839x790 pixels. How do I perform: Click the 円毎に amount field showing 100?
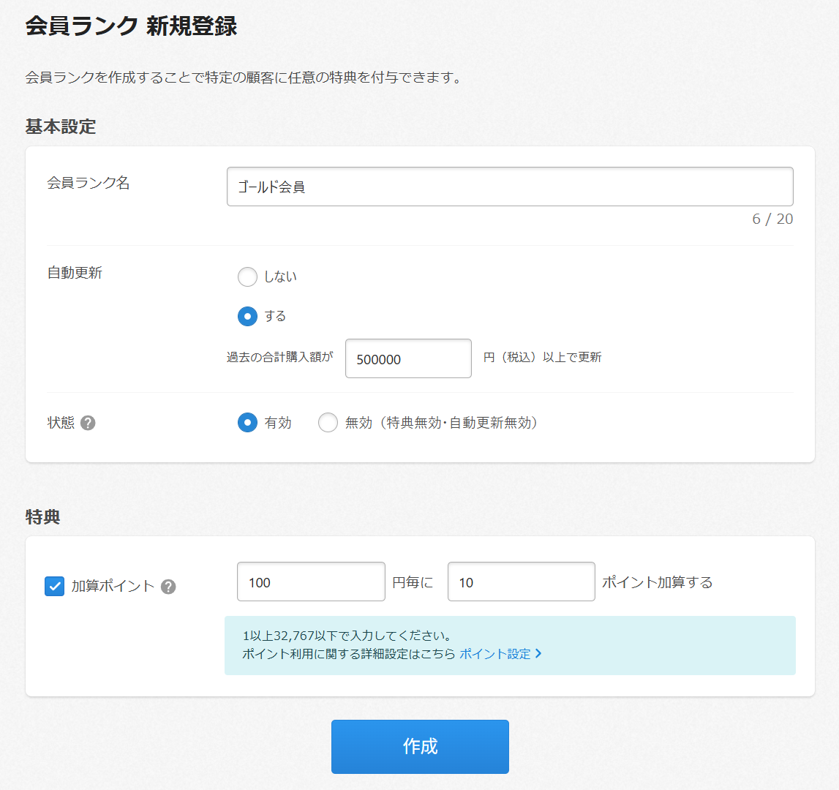[x=311, y=582]
